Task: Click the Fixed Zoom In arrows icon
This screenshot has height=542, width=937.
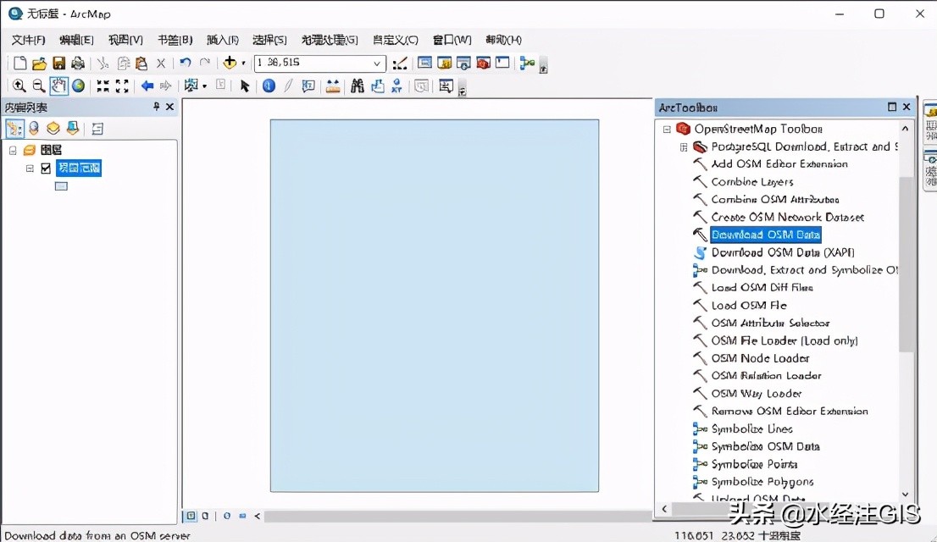Action: click(x=103, y=86)
